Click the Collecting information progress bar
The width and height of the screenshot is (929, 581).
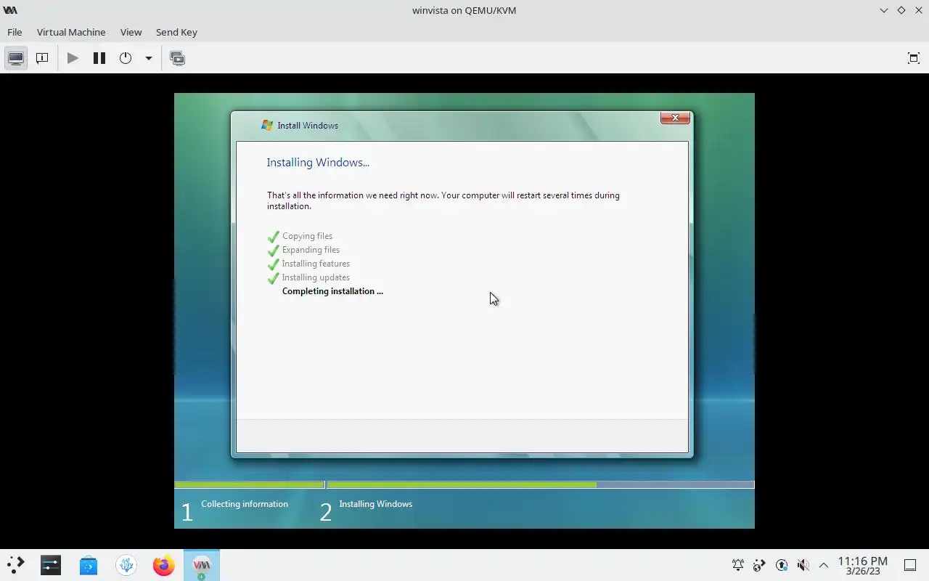coord(250,484)
